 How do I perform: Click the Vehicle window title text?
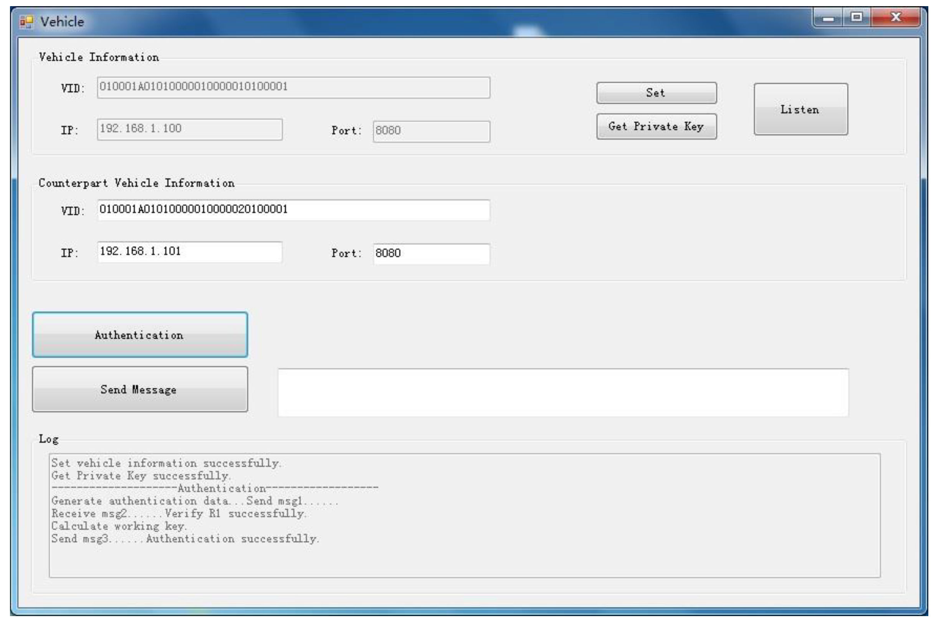click(63, 21)
